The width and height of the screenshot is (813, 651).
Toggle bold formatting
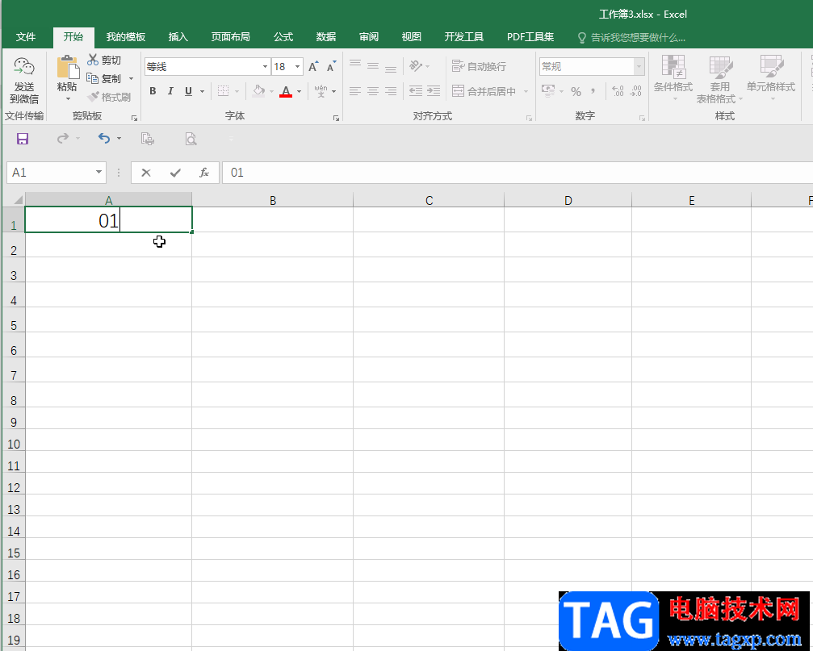tap(153, 91)
